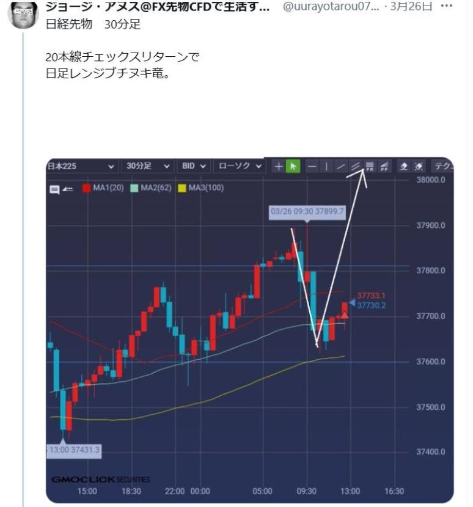Screen dimensions: 473x507
Task: Click the red MA1(20) color swatch
Action: (x=86, y=188)
